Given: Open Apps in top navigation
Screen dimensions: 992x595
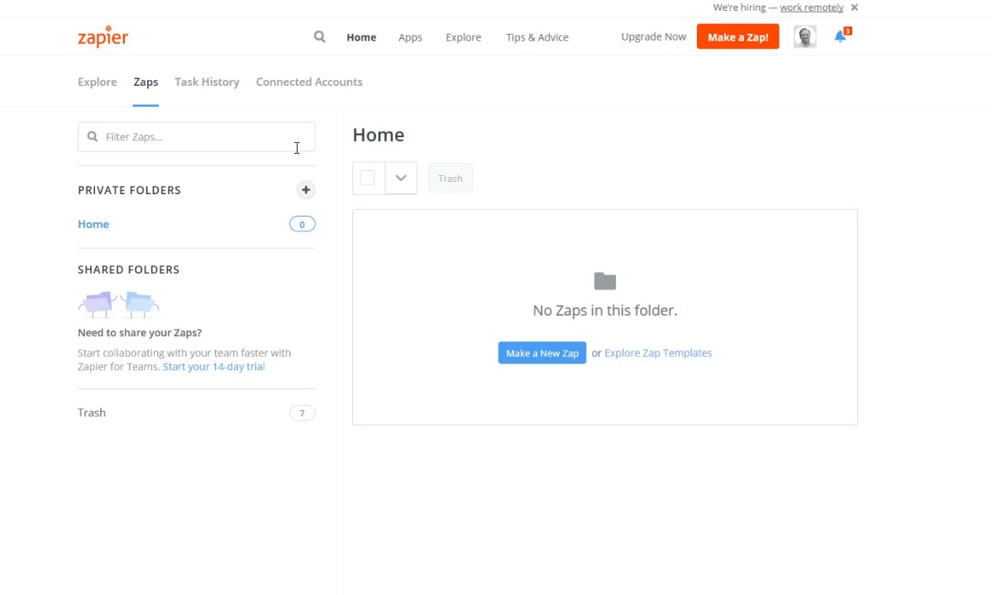Looking at the screenshot, I should click(410, 37).
